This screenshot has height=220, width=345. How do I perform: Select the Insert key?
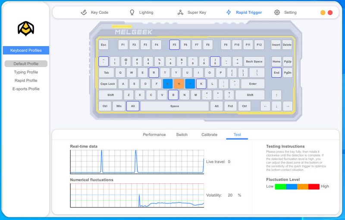[x=276, y=45]
